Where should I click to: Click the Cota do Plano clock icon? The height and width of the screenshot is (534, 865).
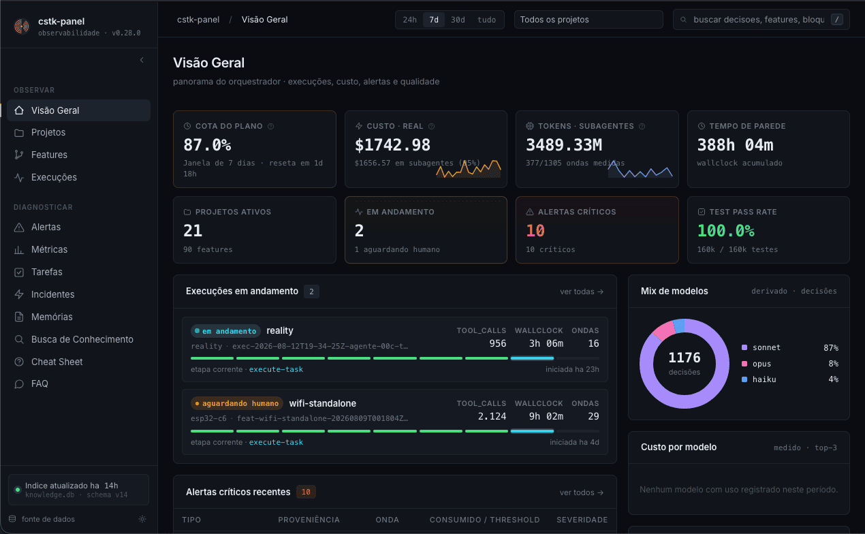[187, 126]
